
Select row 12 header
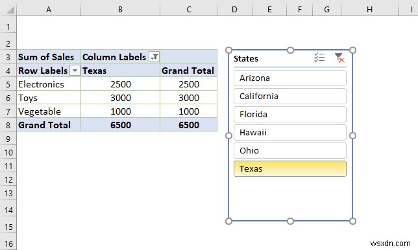[x=8, y=179]
